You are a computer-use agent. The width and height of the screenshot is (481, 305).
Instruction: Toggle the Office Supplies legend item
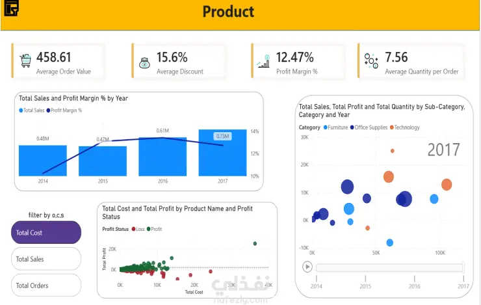[369, 127]
